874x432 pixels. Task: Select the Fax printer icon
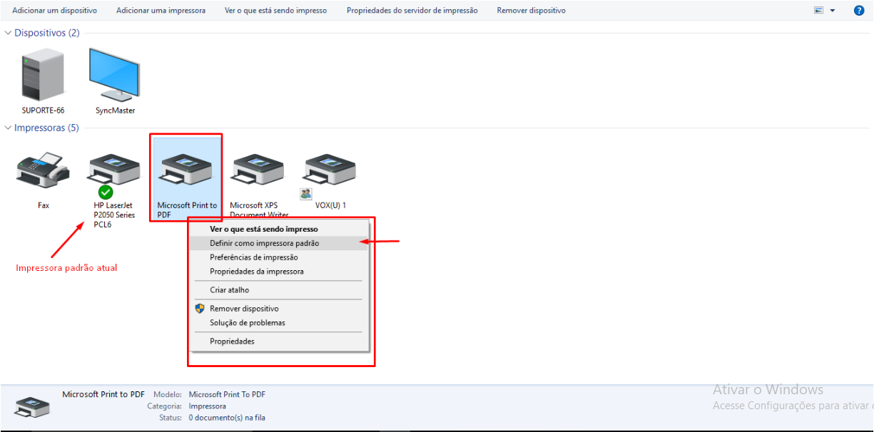(43, 170)
